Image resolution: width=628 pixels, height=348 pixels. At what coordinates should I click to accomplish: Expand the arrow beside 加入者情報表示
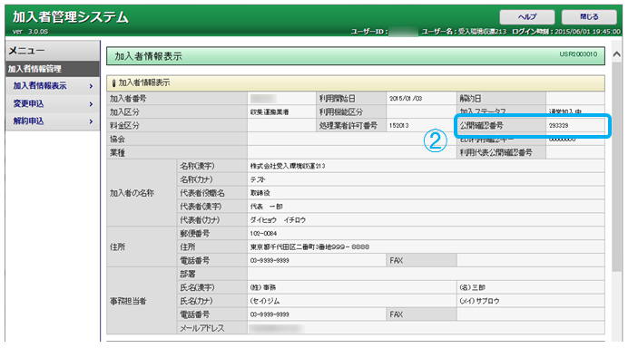click(92, 86)
